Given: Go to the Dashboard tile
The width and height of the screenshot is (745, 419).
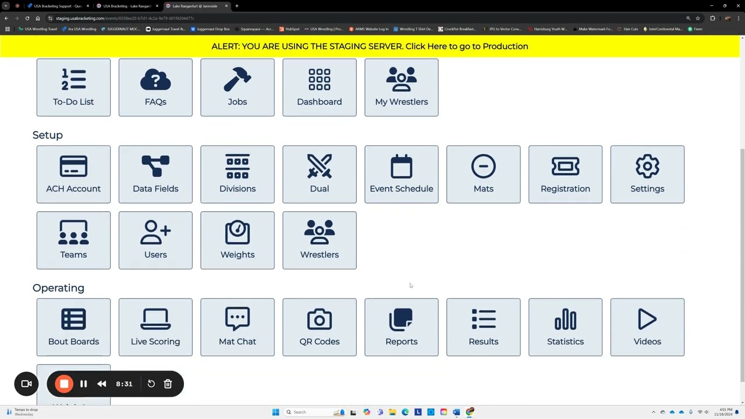Looking at the screenshot, I should click(x=320, y=87).
